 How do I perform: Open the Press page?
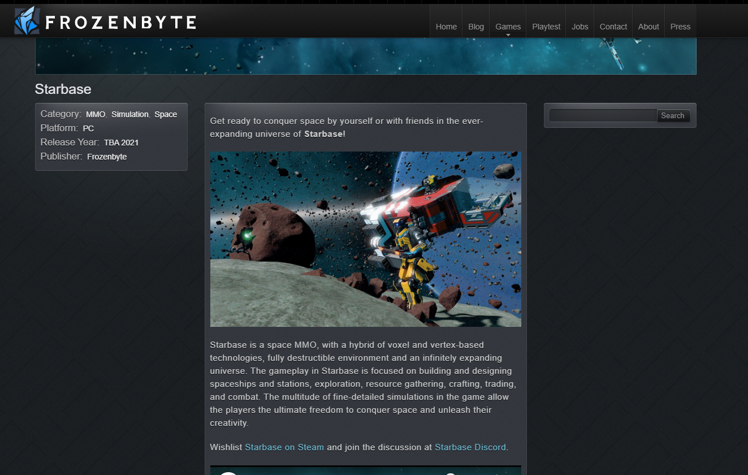680,27
